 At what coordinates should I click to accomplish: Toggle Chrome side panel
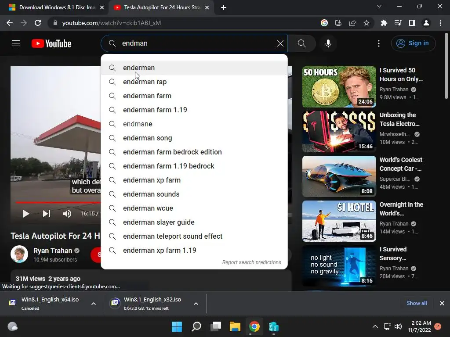(412, 23)
